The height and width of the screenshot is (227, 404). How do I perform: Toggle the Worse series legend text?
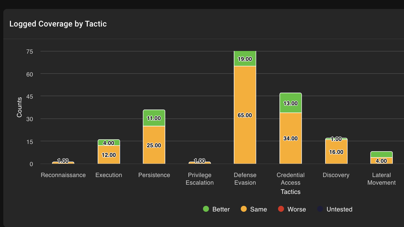point(296,209)
